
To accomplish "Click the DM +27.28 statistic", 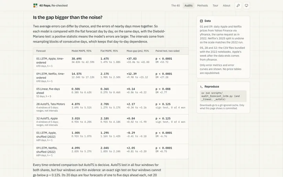I will (x=162, y=77).
